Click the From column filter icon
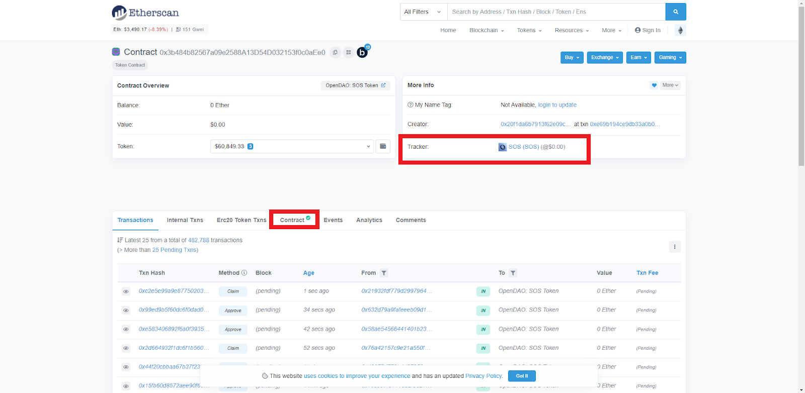805x393 pixels. pos(384,273)
